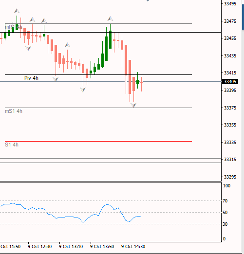
Task: Click the 33355 price scale label
Action: (x=230, y=125)
